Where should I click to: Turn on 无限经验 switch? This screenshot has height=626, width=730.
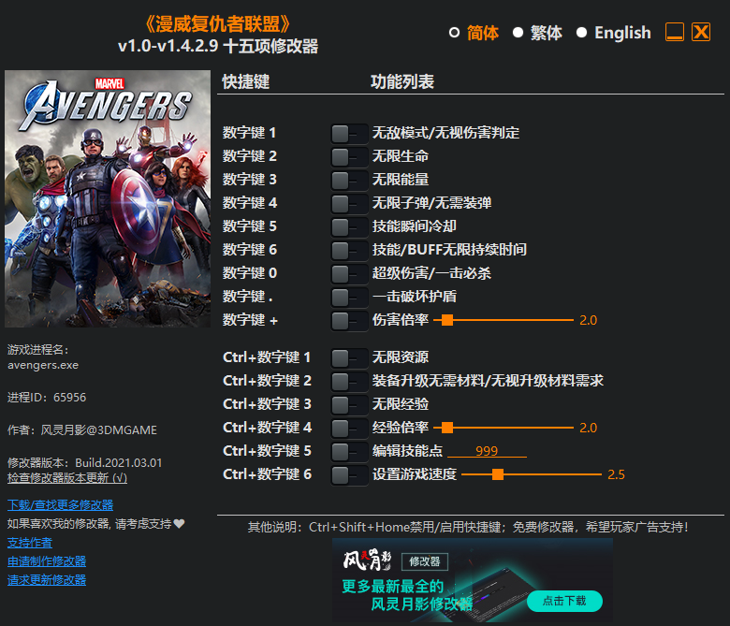tap(349, 404)
